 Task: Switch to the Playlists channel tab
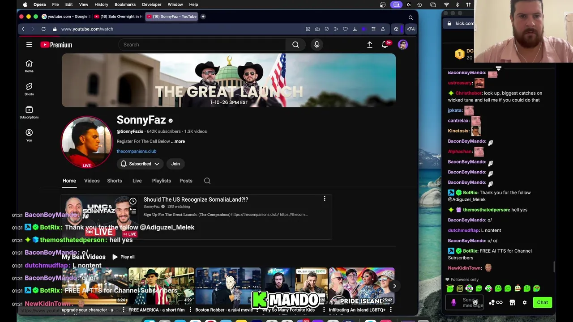point(161,181)
